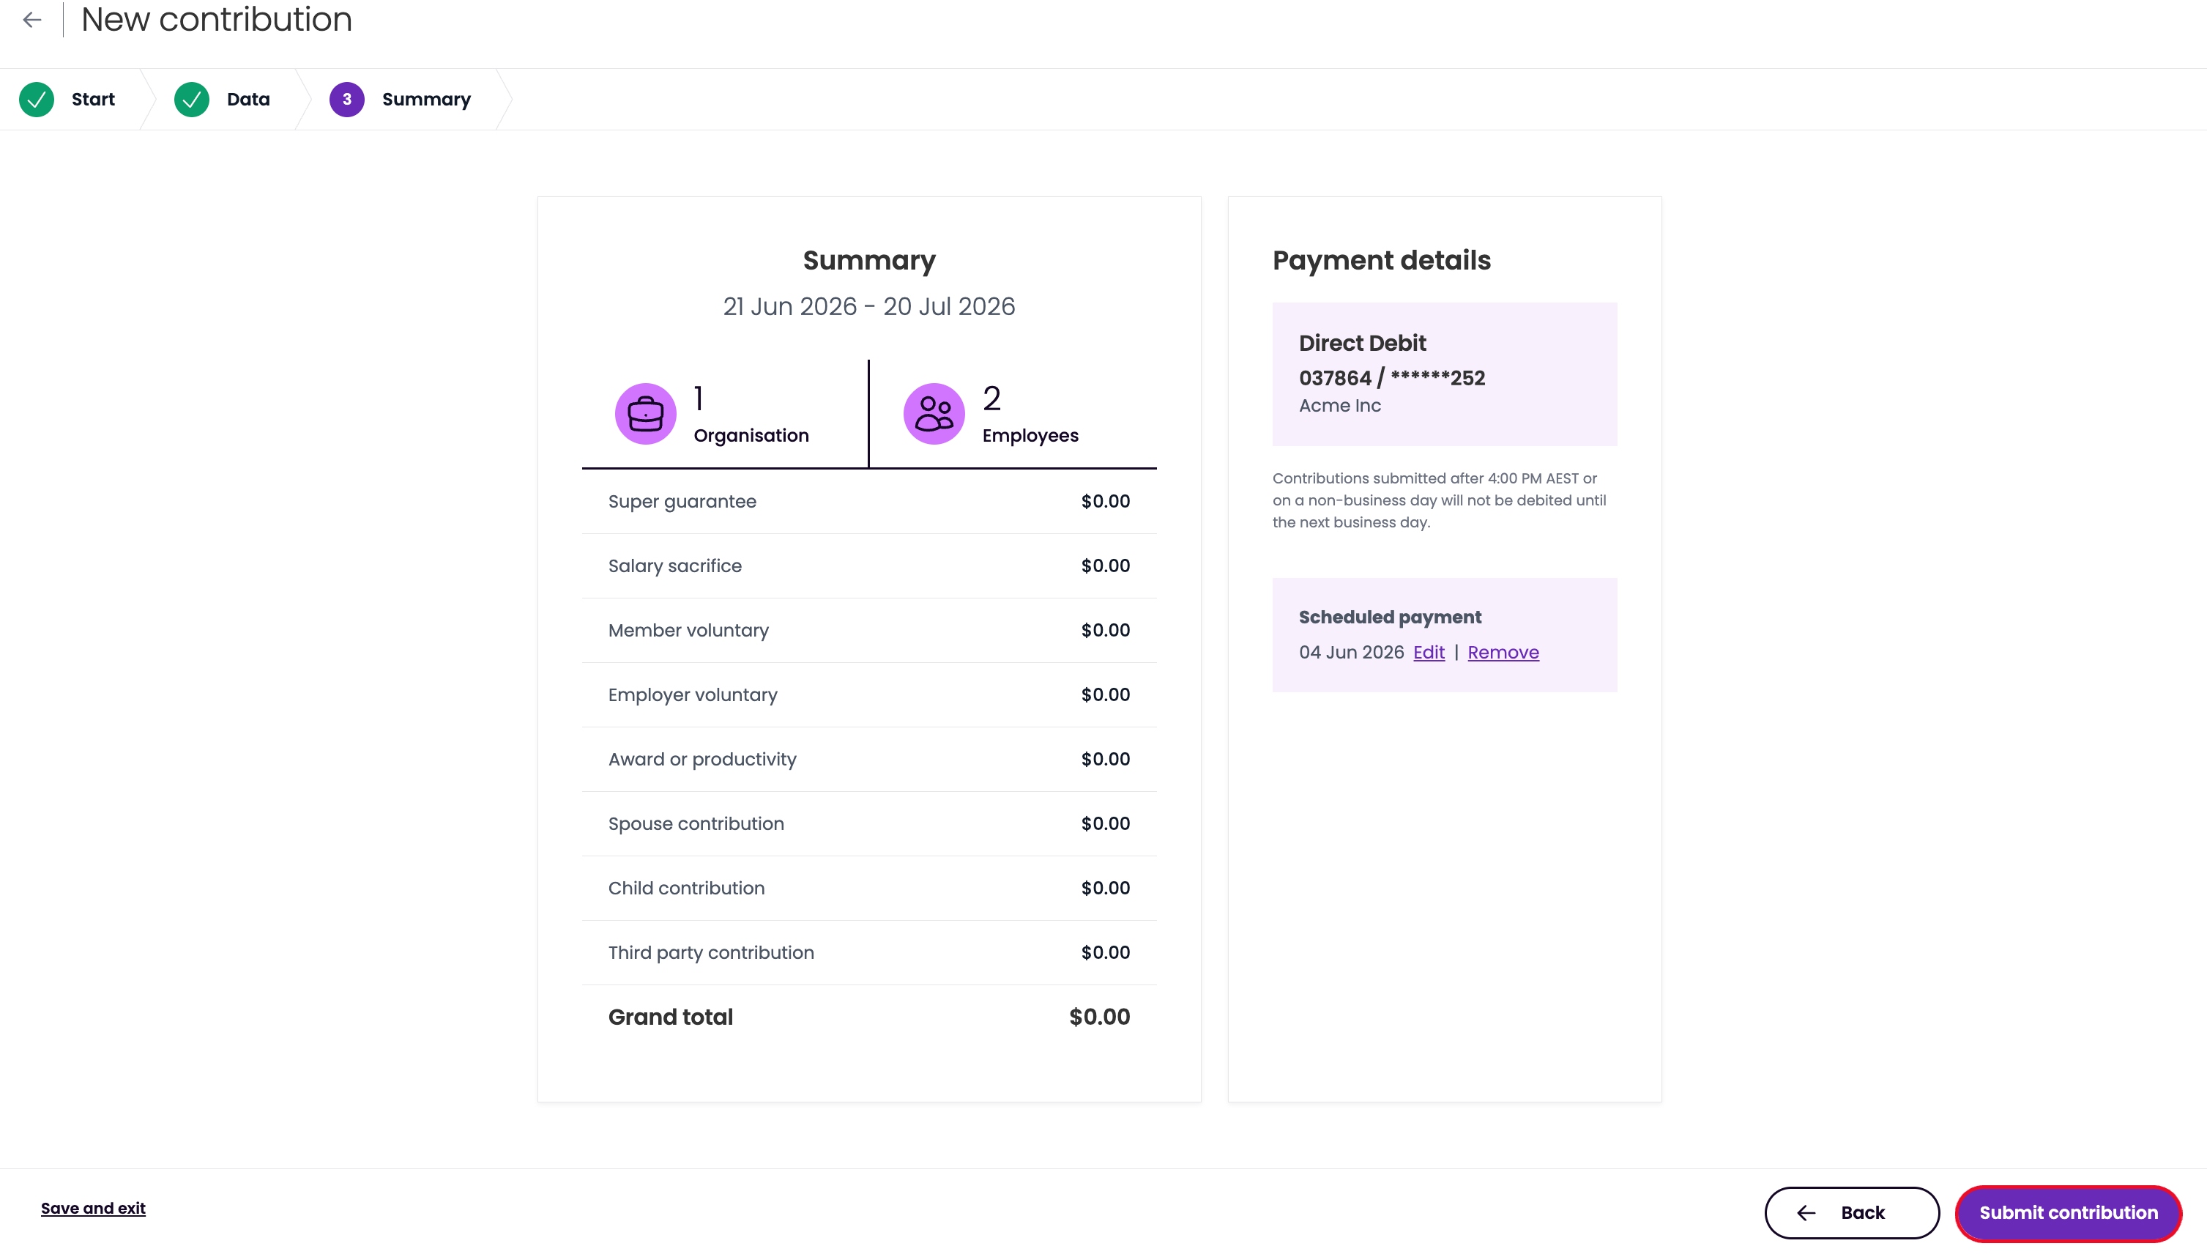Click the Salary sacrifice row
This screenshot has width=2207, height=1257.
(x=869, y=566)
